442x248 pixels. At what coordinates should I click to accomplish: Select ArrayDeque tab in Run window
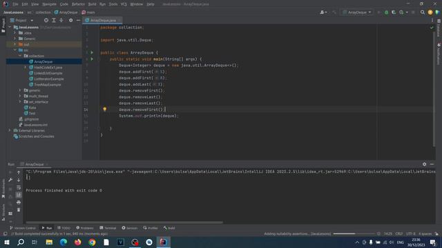pos(35,164)
